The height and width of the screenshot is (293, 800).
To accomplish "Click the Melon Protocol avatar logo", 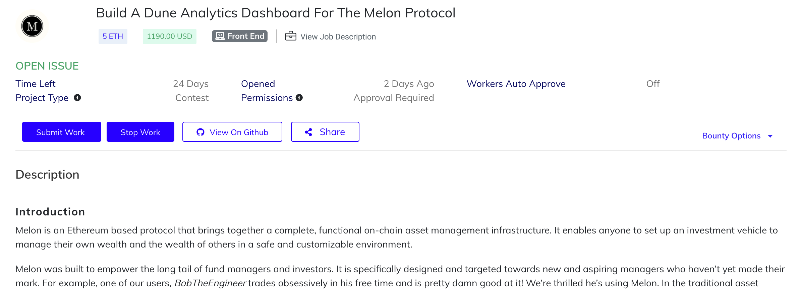I will tap(32, 26).
